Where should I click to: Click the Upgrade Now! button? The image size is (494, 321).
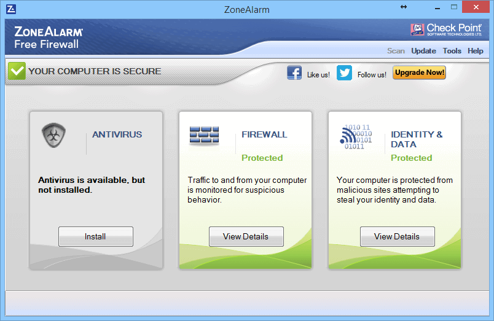click(x=419, y=72)
